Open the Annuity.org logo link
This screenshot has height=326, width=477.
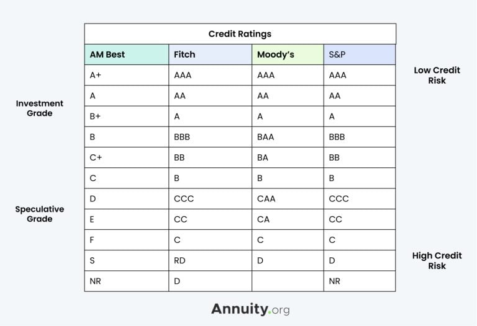coord(250,309)
